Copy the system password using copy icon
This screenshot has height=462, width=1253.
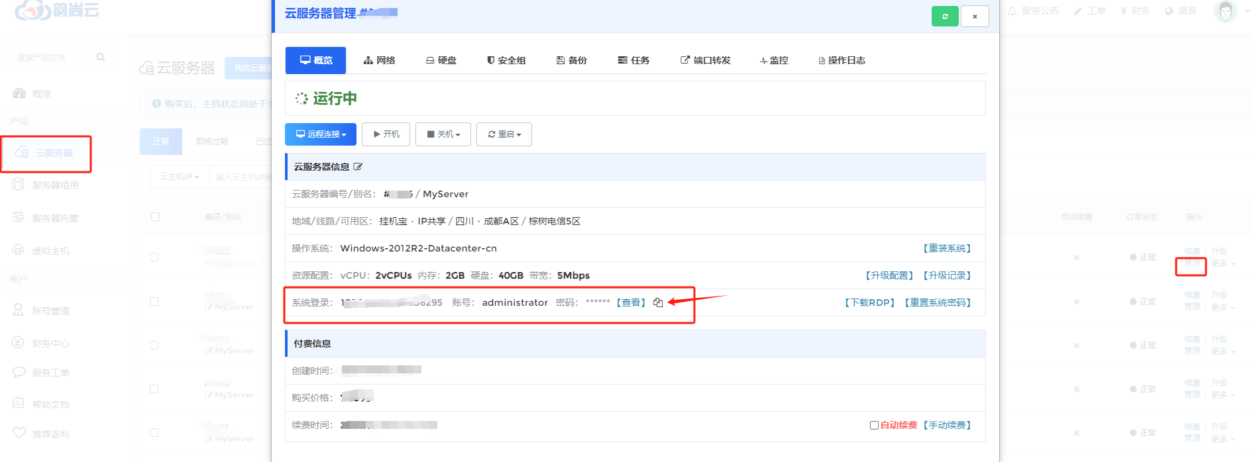pos(658,302)
